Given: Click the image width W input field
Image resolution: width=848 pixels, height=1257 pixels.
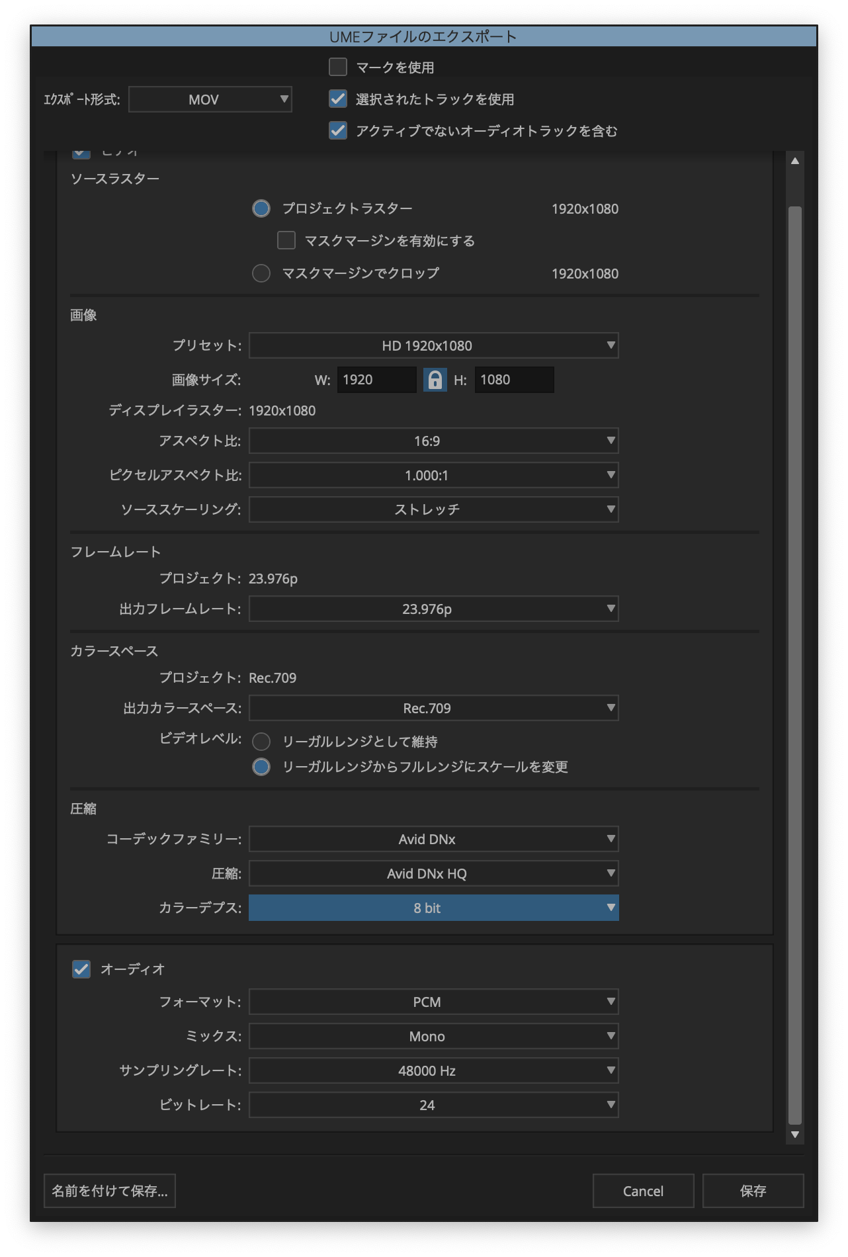Looking at the screenshot, I should tap(376, 380).
